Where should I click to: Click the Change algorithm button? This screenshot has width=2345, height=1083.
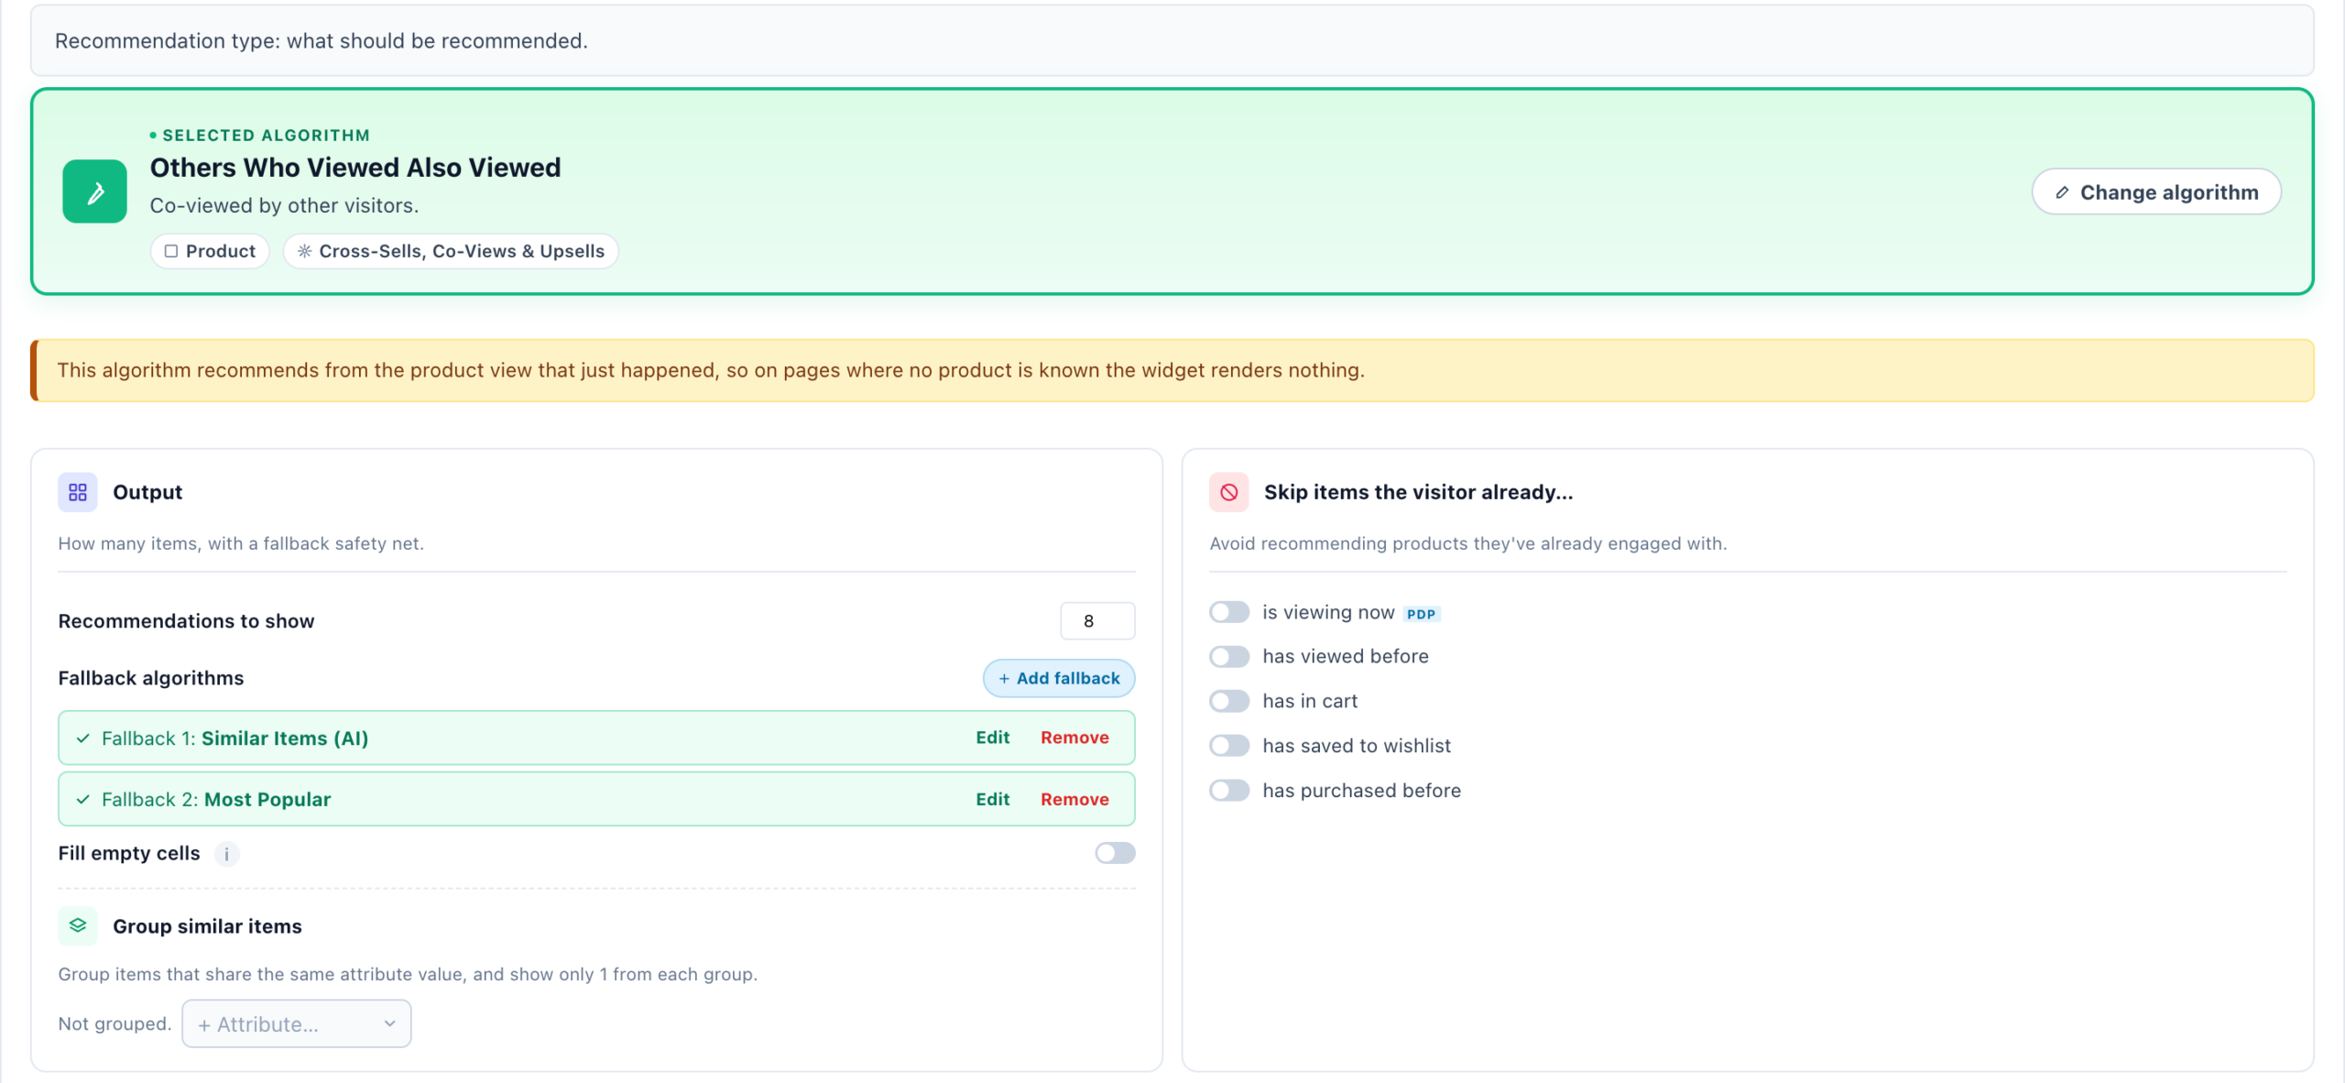[x=2156, y=191]
